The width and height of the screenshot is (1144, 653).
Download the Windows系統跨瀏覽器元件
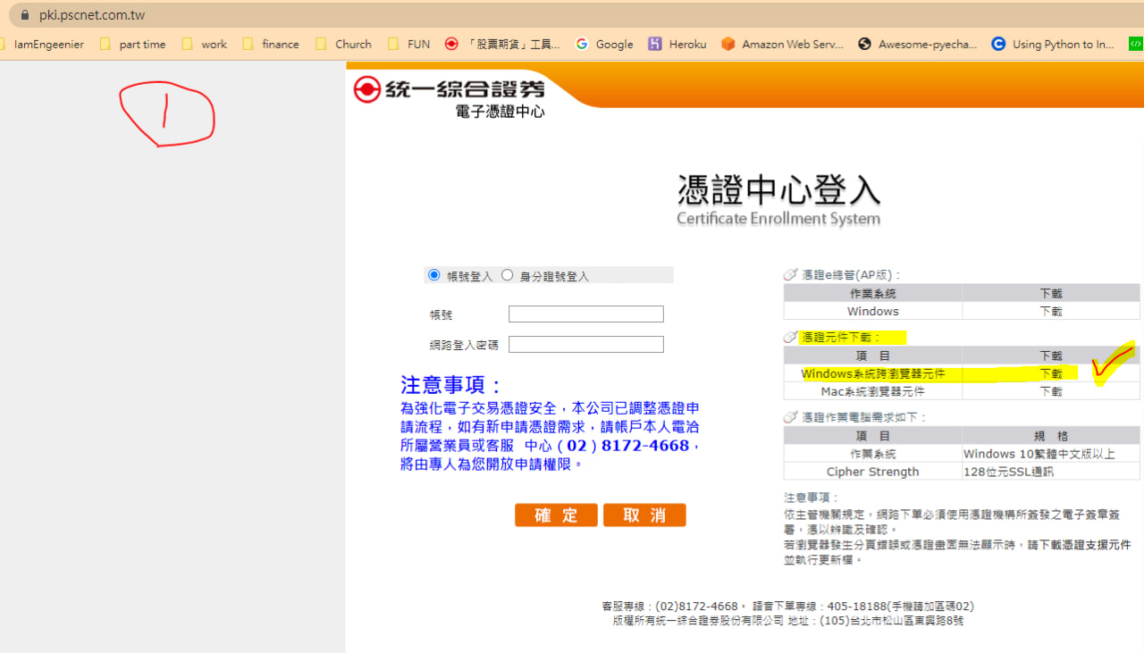[x=1051, y=374]
